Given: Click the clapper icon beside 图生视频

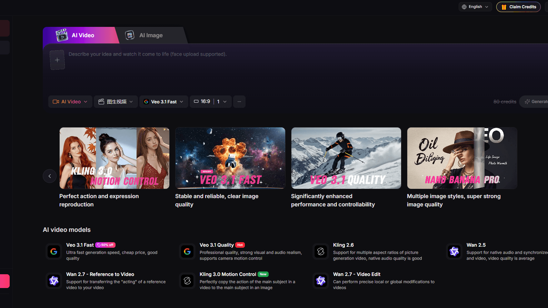Looking at the screenshot, I should coord(101,102).
